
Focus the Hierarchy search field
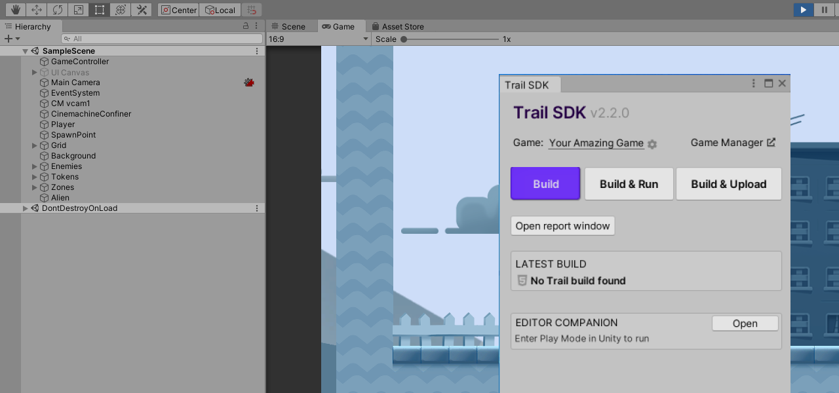162,39
